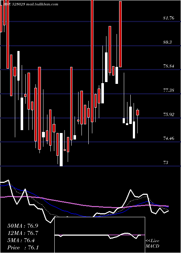Click the 78.84 price level label
181x253 pixels.
pyautogui.click(x=169, y=66)
